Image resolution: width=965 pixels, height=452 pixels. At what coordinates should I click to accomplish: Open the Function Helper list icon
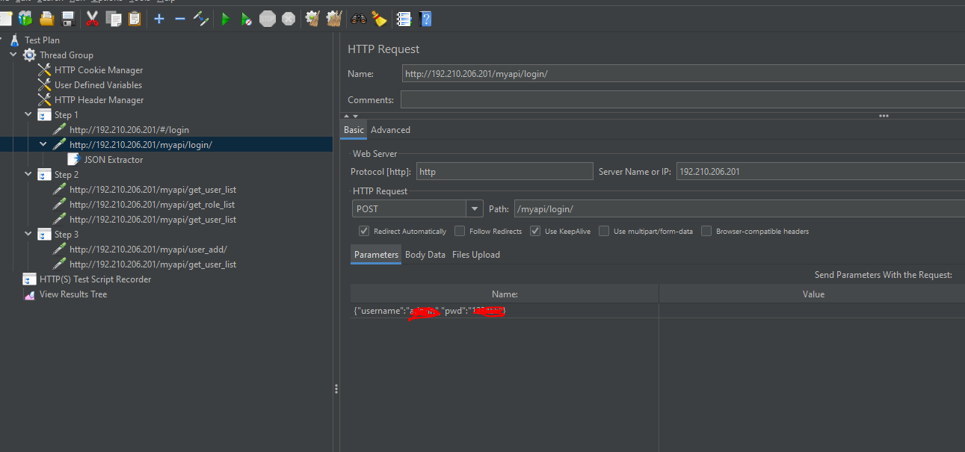click(x=404, y=19)
